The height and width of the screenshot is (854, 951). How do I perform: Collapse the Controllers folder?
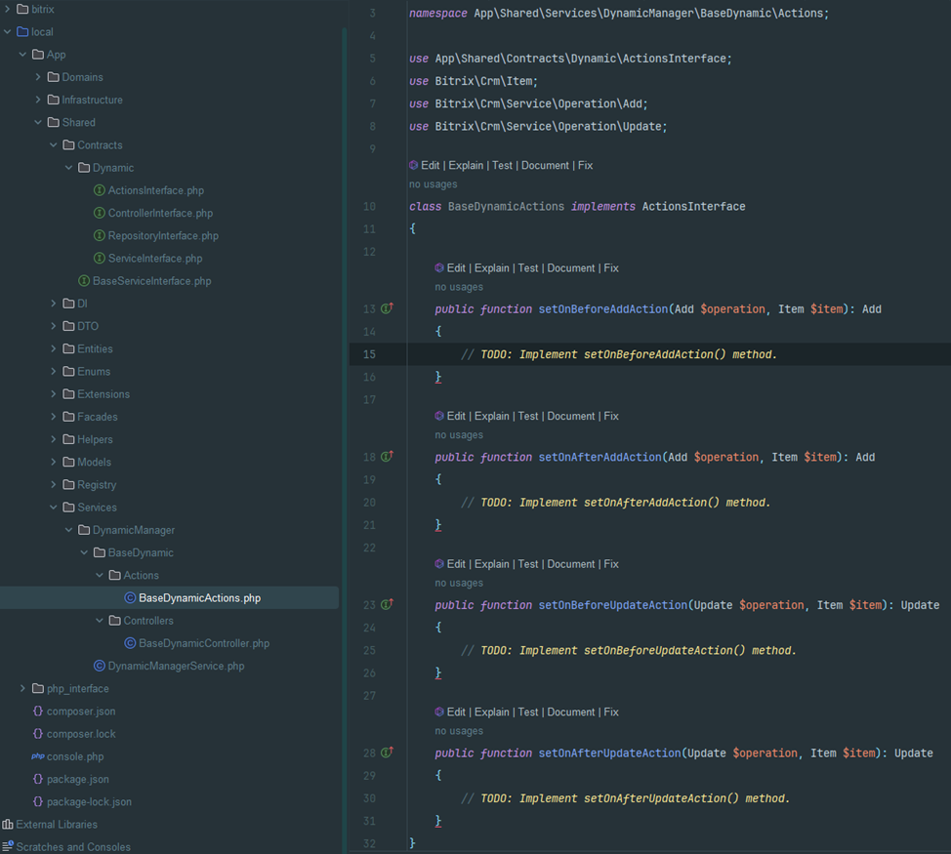100,620
